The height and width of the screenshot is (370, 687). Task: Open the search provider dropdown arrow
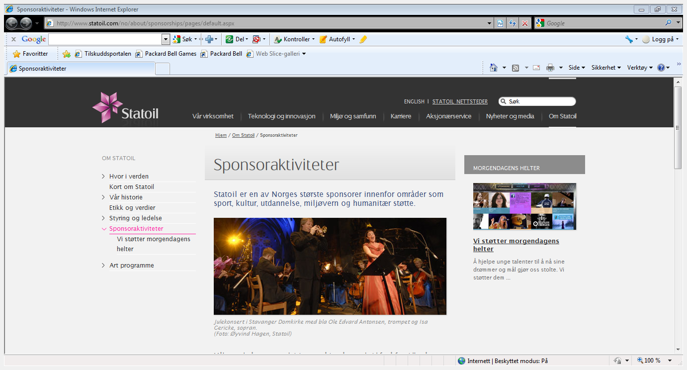(679, 23)
